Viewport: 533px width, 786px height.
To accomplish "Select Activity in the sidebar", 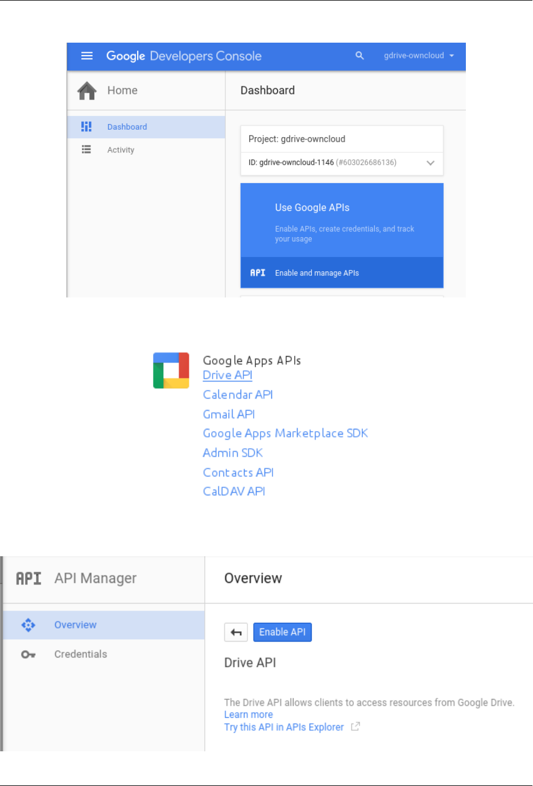I will (121, 150).
